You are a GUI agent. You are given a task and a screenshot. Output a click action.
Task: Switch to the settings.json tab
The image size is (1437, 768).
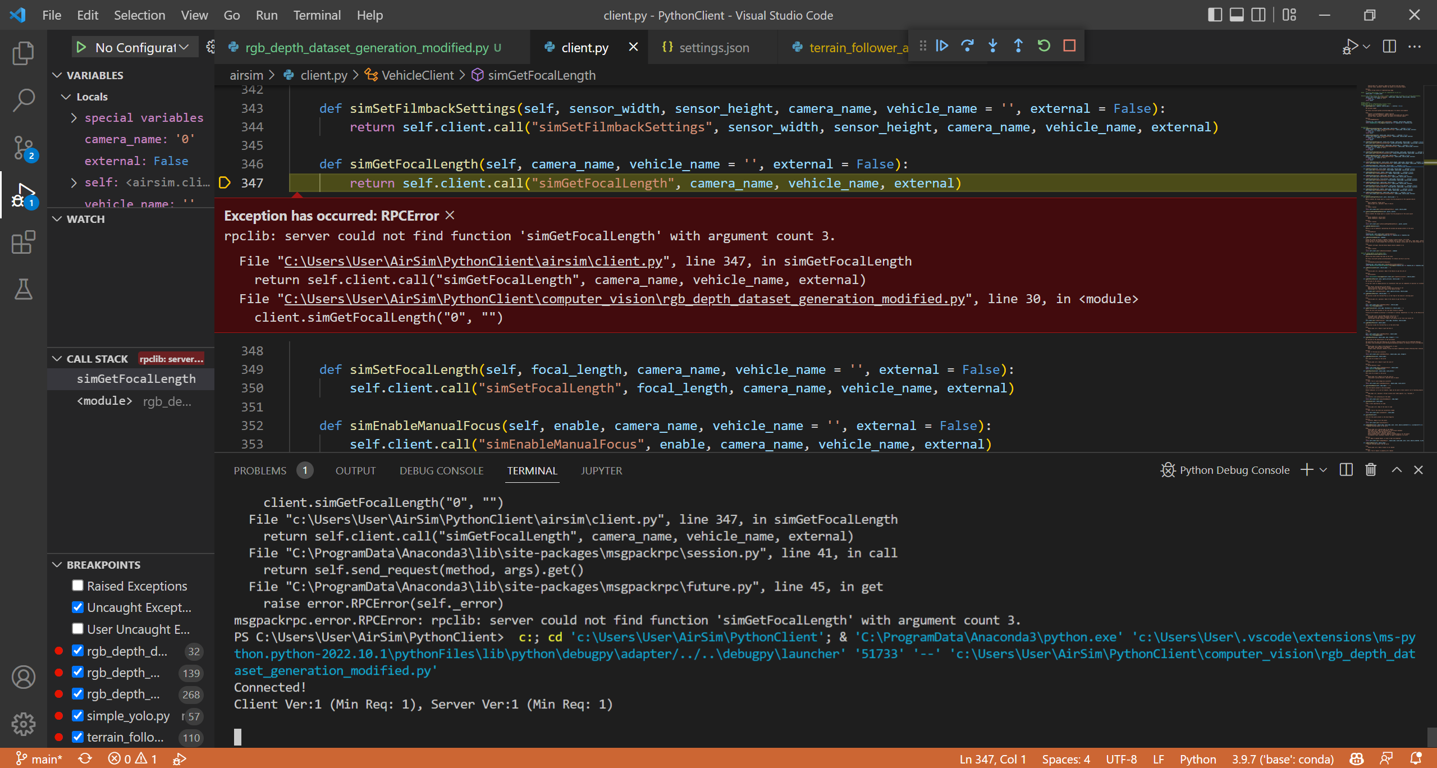coord(713,47)
